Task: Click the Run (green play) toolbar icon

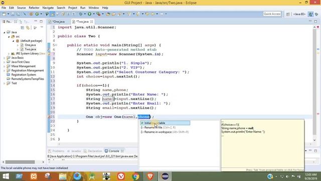Action: [89, 14]
